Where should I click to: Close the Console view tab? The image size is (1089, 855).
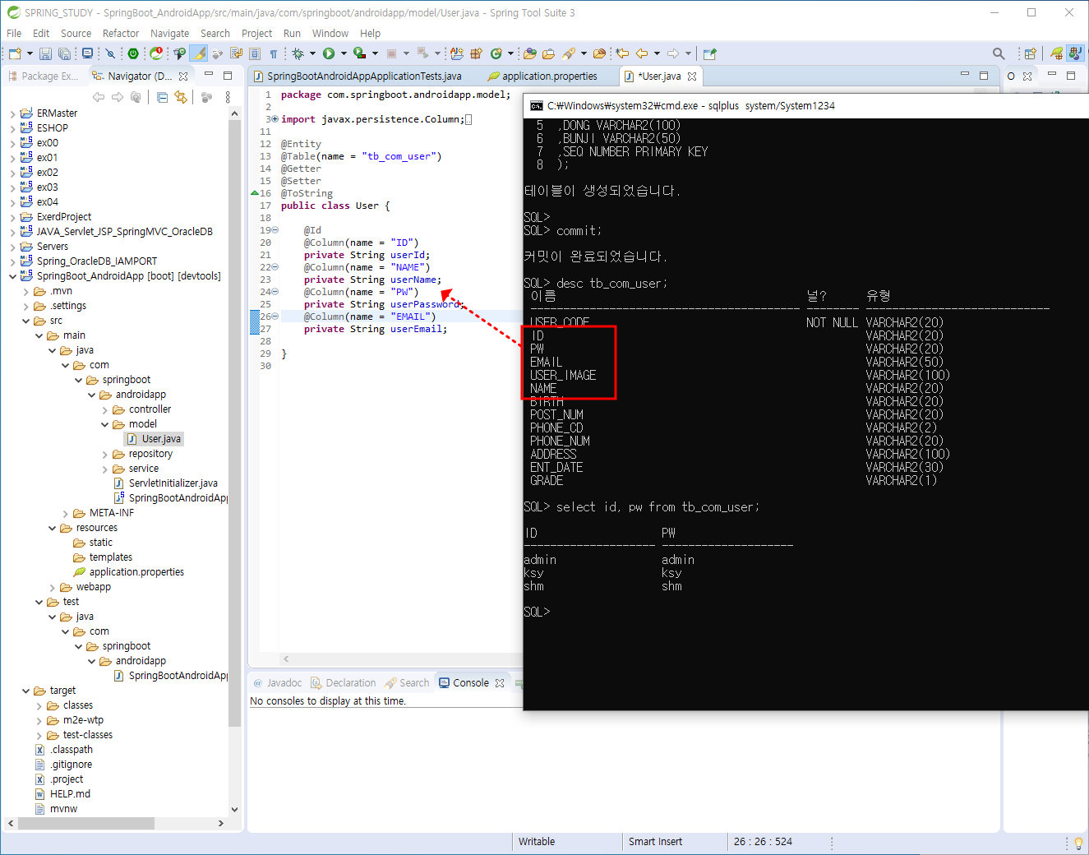coord(500,683)
